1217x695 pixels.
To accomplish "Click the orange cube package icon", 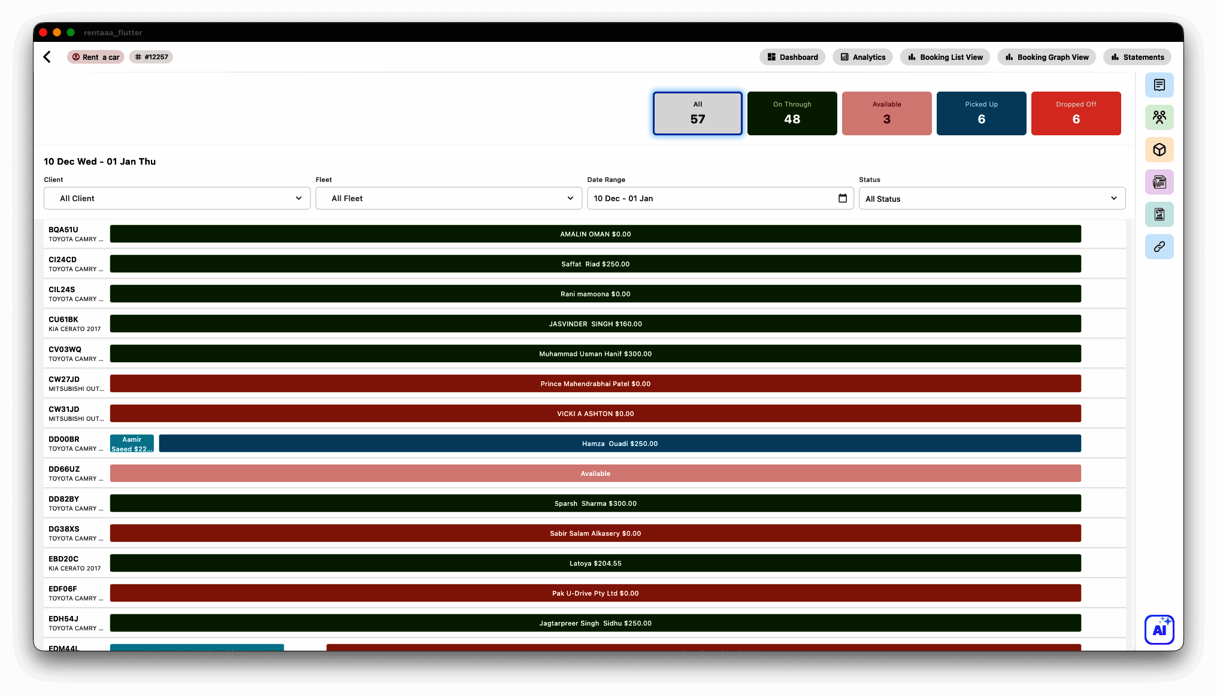I will click(x=1159, y=150).
